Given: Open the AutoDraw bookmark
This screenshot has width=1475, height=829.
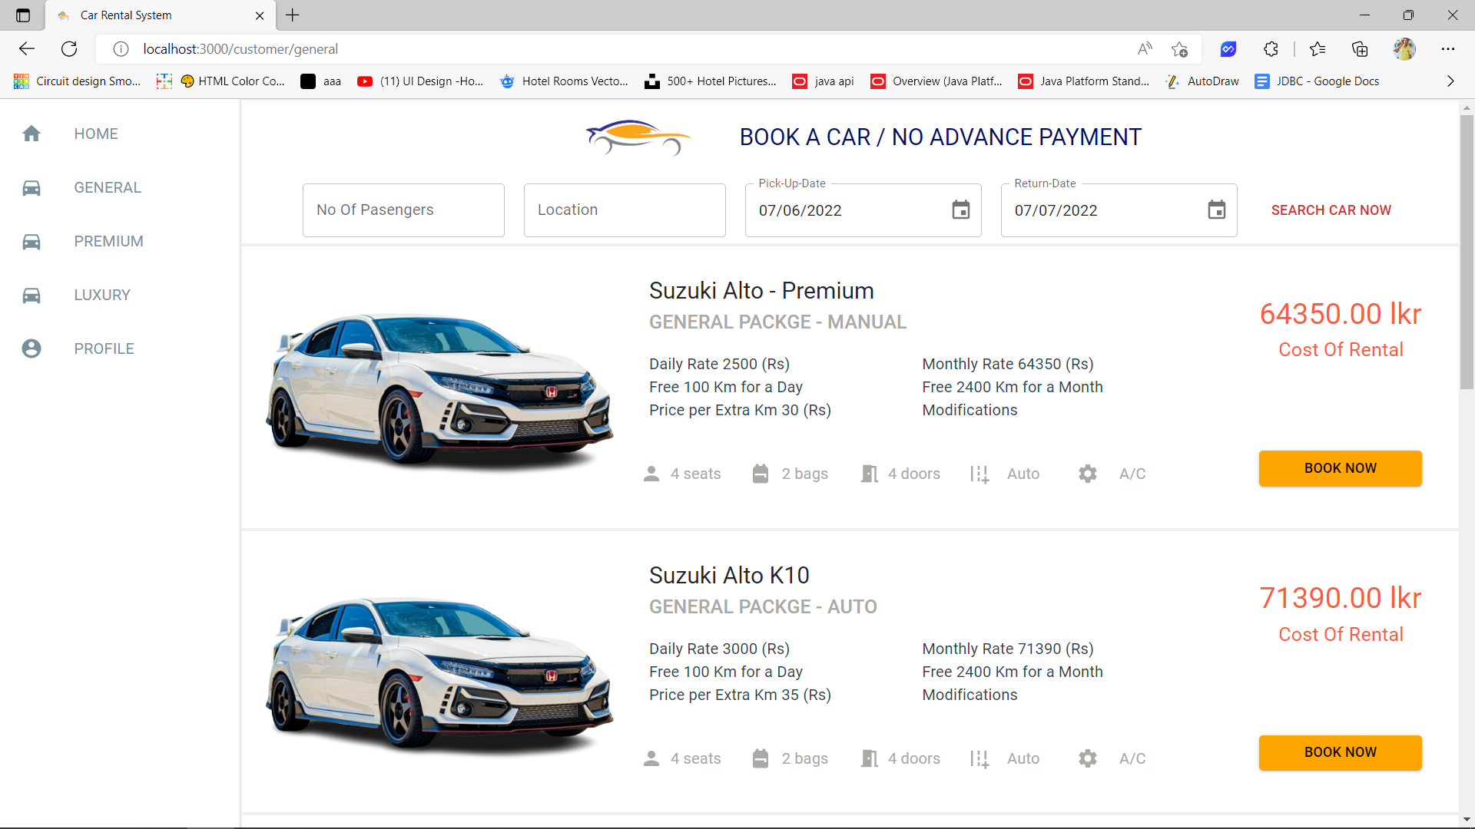Looking at the screenshot, I should tap(1202, 81).
